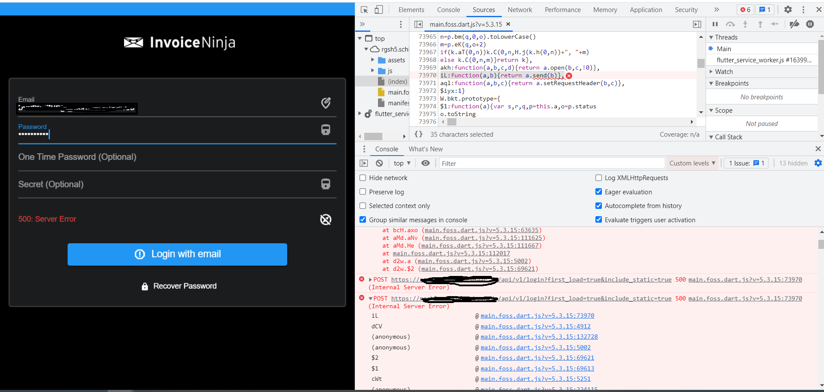The image size is (824, 392).
Task: Open DevTools settings gear
Action: pos(788,9)
